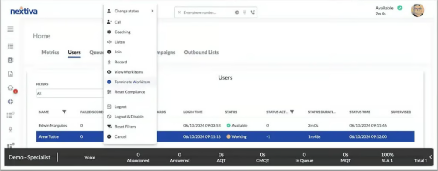Sort by the SUPERVISED column header

click(401, 112)
